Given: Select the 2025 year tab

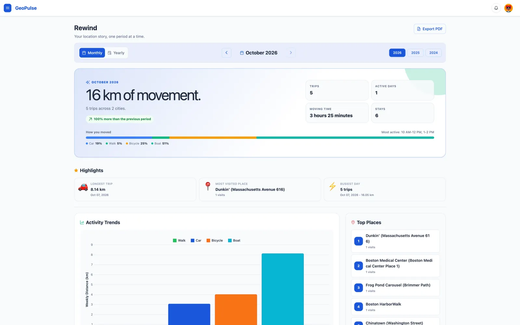Looking at the screenshot, I should [x=415, y=53].
